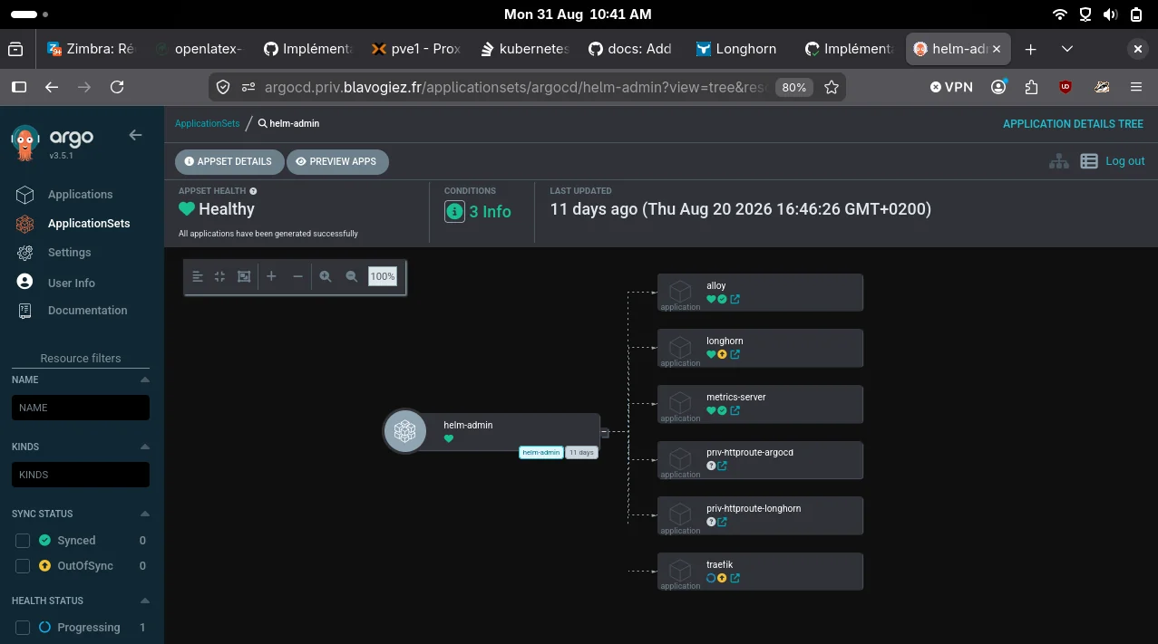Open traefik external link icon
The width and height of the screenshot is (1158, 644).
(x=735, y=578)
